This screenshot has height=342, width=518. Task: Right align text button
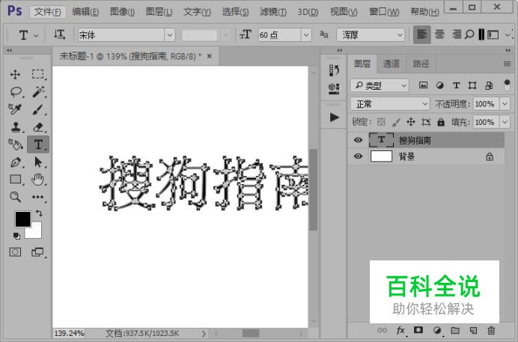click(x=457, y=34)
